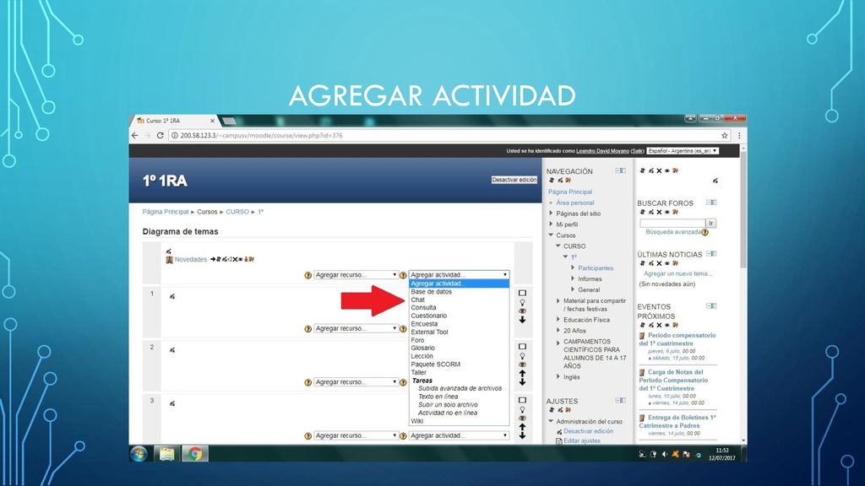Open File Explorer from the taskbar
Screen dimensions: 865x486
click(x=166, y=454)
